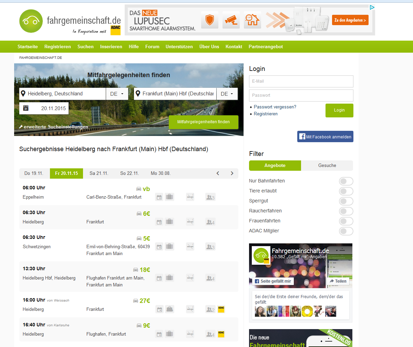Click the Zu den Angeboten ad button
Image resolution: width=413 pixels, height=347 pixels.
[x=350, y=20]
